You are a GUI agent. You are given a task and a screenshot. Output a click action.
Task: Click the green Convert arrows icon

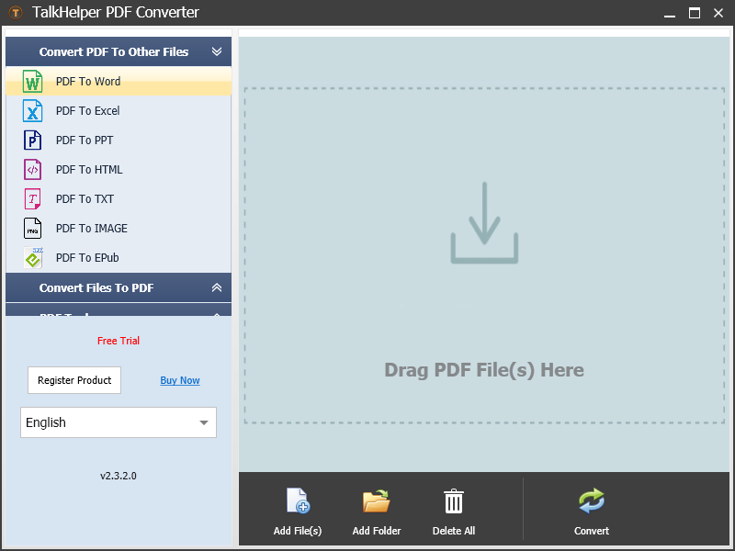[591, 500]
